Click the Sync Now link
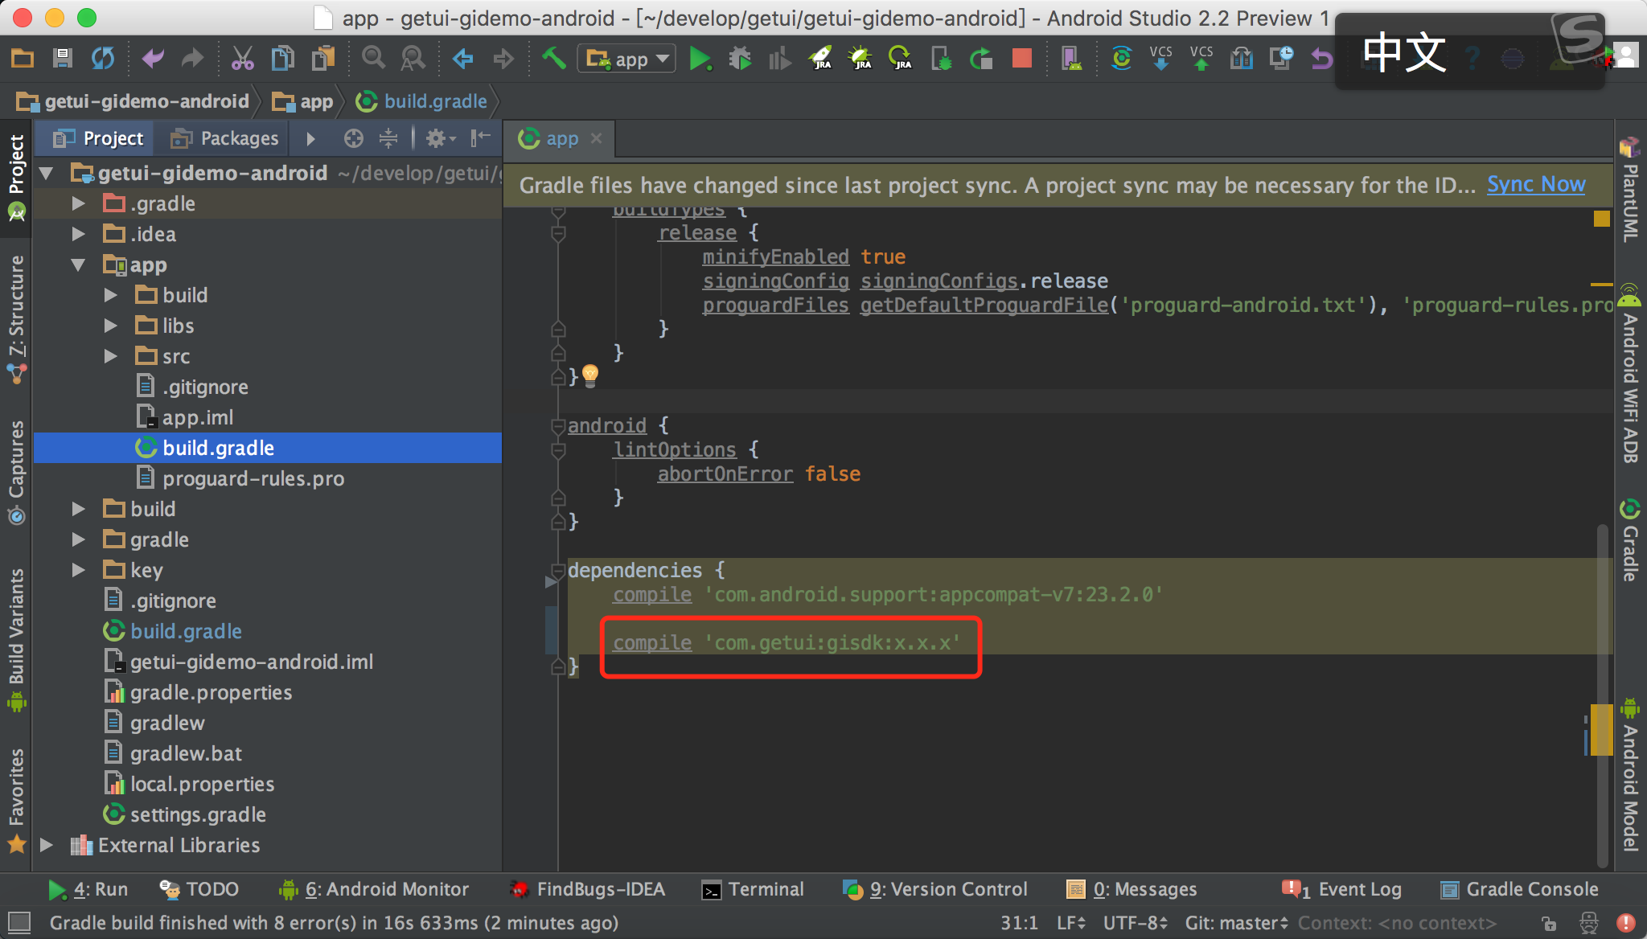 tap(1535, 185)
